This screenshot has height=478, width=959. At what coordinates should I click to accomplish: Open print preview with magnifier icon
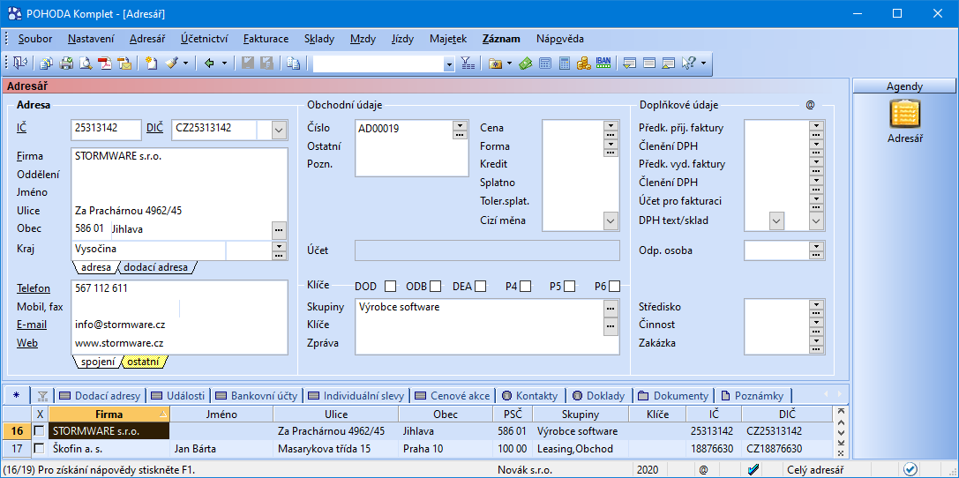(86, 63)
